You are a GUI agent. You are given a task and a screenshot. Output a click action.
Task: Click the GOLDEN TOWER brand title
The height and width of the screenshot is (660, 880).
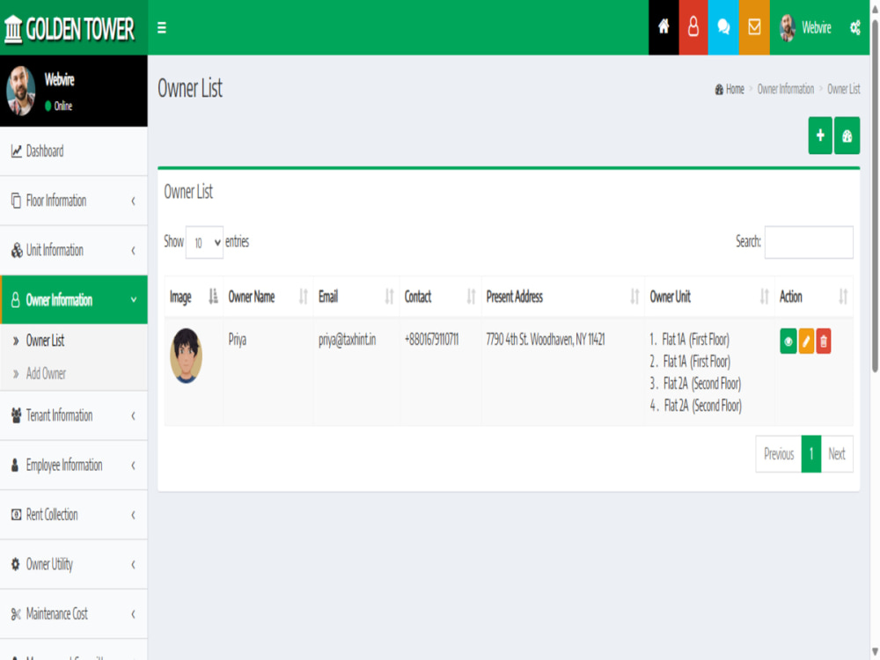point(80,29)
